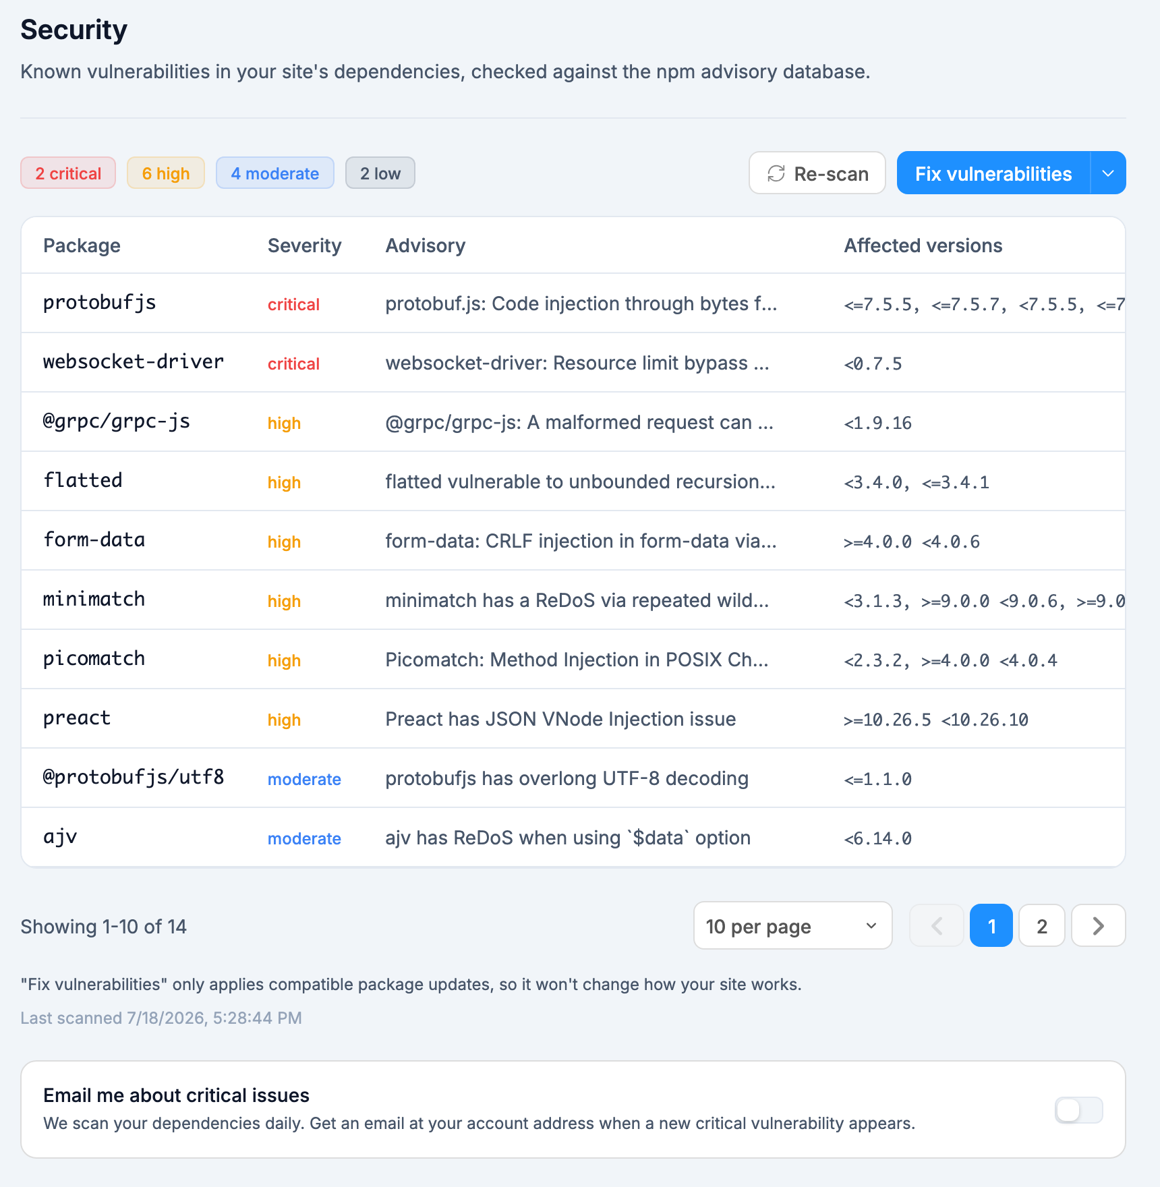The image size is (1160, 1187).
Task: Open the Fix vulnerabilities dropdown arrow
Action: tap(1108, 173)
